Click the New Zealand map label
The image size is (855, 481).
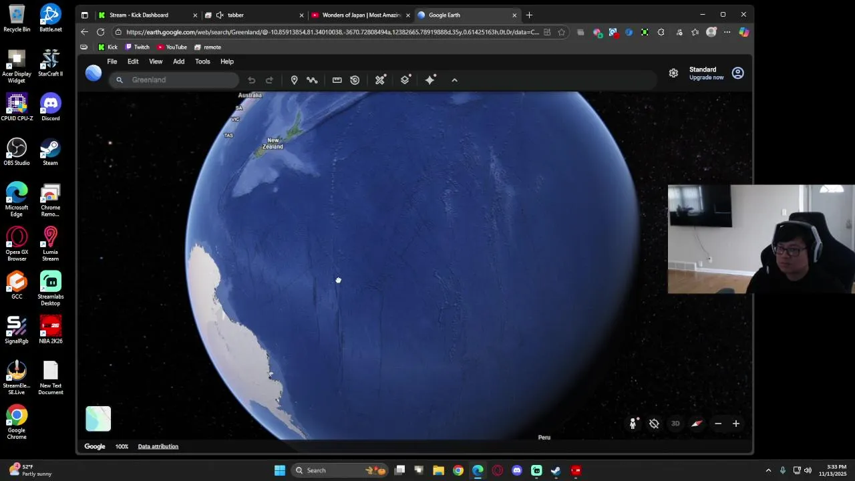pyautogui.click(x=273, y=144)
